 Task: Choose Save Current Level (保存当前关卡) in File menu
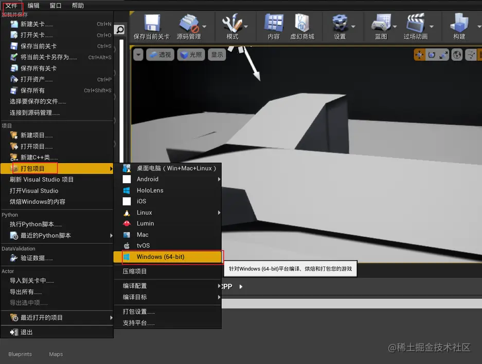[x=57, y=46]
